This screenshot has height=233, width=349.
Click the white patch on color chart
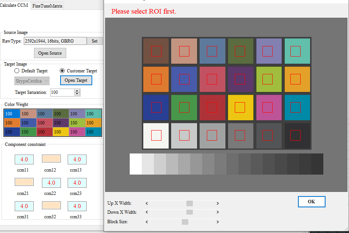[156, 135]
